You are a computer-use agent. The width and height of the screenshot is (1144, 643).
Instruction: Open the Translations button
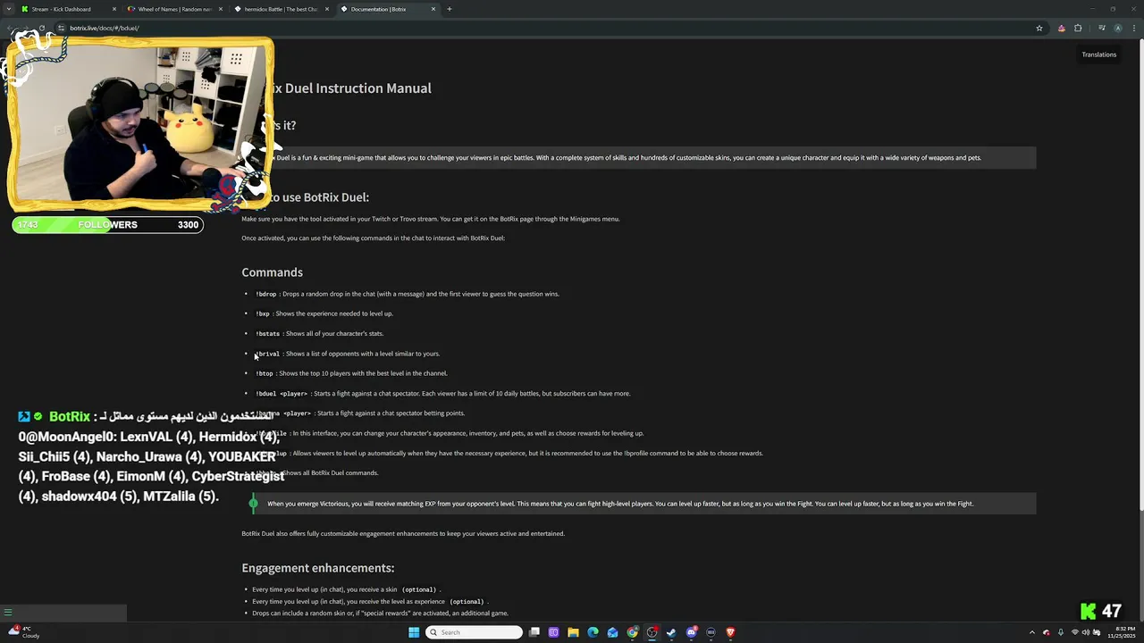click(1098, 54)
